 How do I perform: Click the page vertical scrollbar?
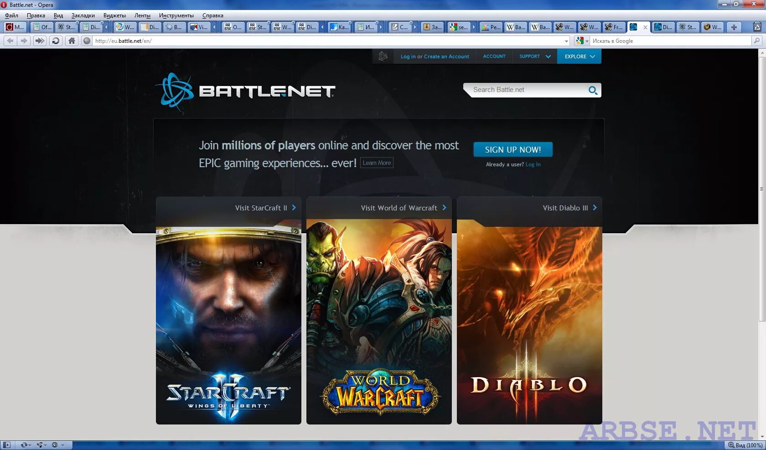point(762,244)
